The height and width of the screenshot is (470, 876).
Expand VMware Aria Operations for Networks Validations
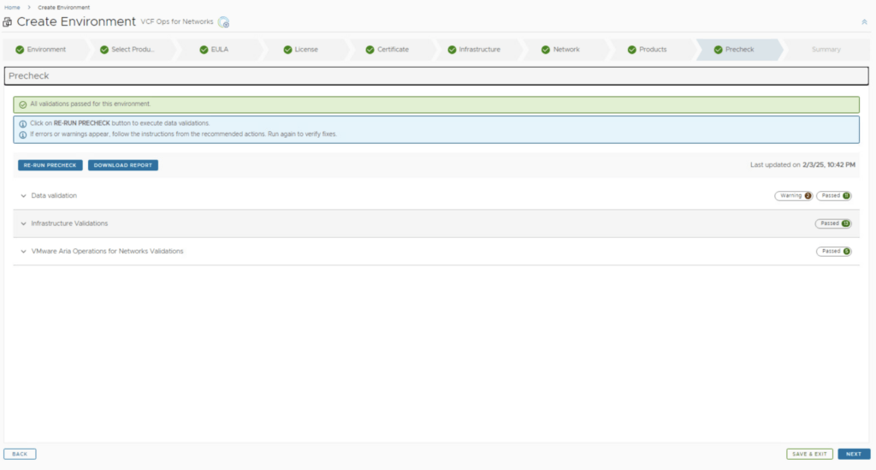(x=24, y=252)
